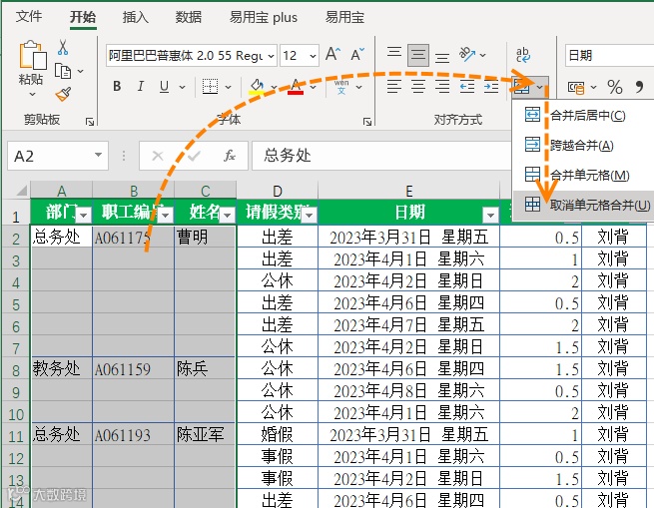Viewport: 654px width, 508px height.
Task: Choose 合并后居中 from the menu
Action: point(584,115)
